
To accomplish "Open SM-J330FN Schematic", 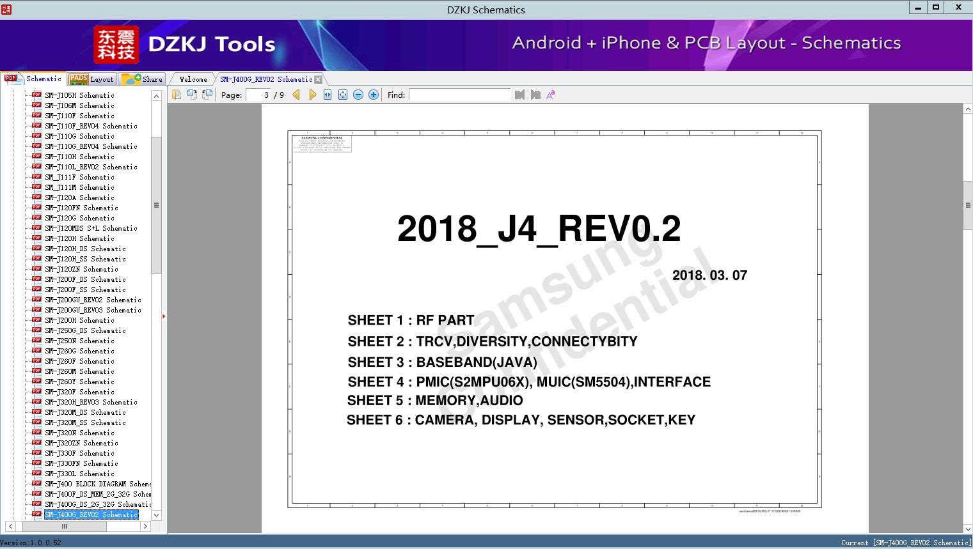I will coord(81,463).
